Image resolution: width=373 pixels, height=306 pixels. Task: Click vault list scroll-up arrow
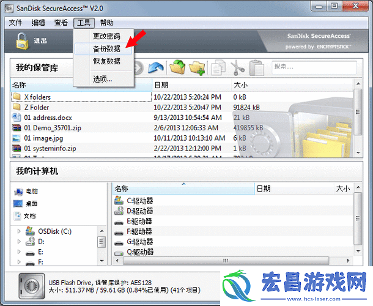pos(358,84)
